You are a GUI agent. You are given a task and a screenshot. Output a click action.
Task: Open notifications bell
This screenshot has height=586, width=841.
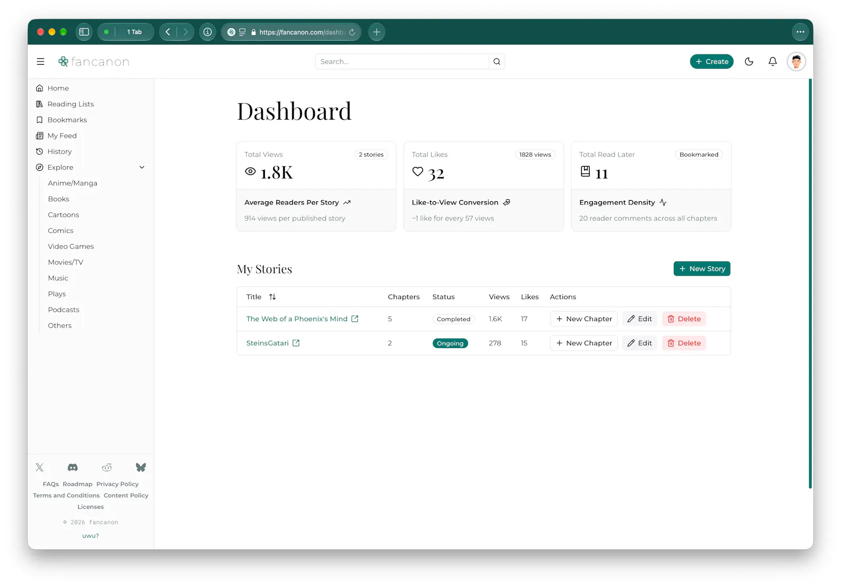[773, 61]
